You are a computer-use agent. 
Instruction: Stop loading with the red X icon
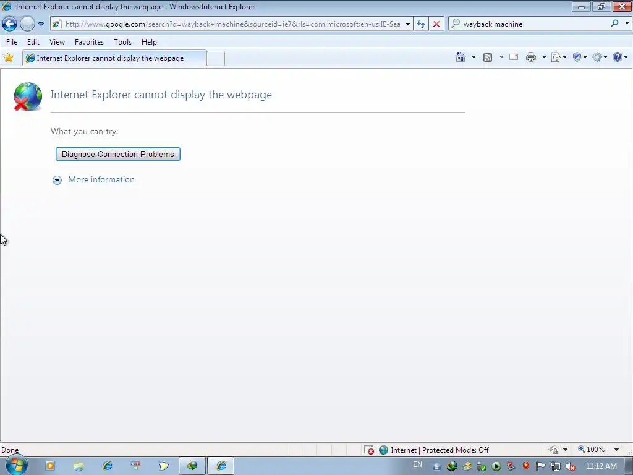click(x=436, y=24)
